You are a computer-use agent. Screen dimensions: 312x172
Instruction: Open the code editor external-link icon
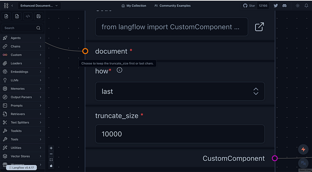point(259,27)
